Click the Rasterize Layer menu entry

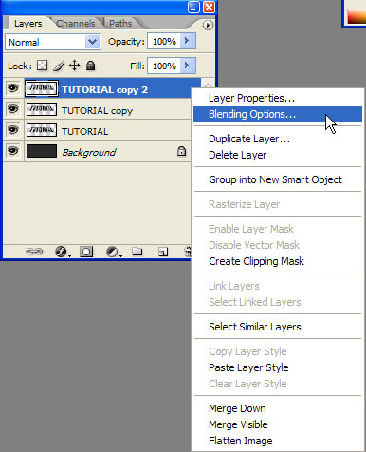pyautogui.click(x=278, y=204)
